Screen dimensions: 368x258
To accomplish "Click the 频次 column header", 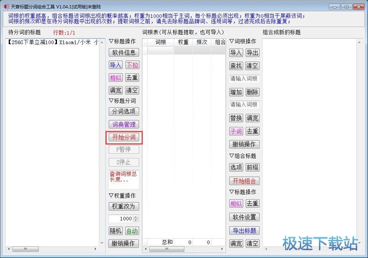I will pyautogui.click(x=201, y=42).
